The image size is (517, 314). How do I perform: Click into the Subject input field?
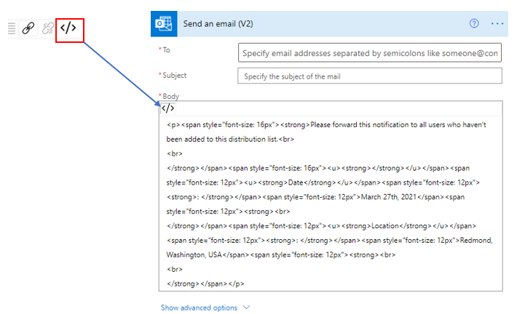pos(370,76)
